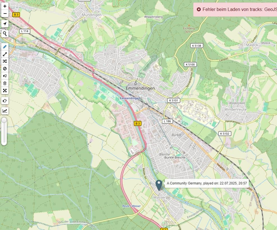Click the Emmendingen train station label

130,98
